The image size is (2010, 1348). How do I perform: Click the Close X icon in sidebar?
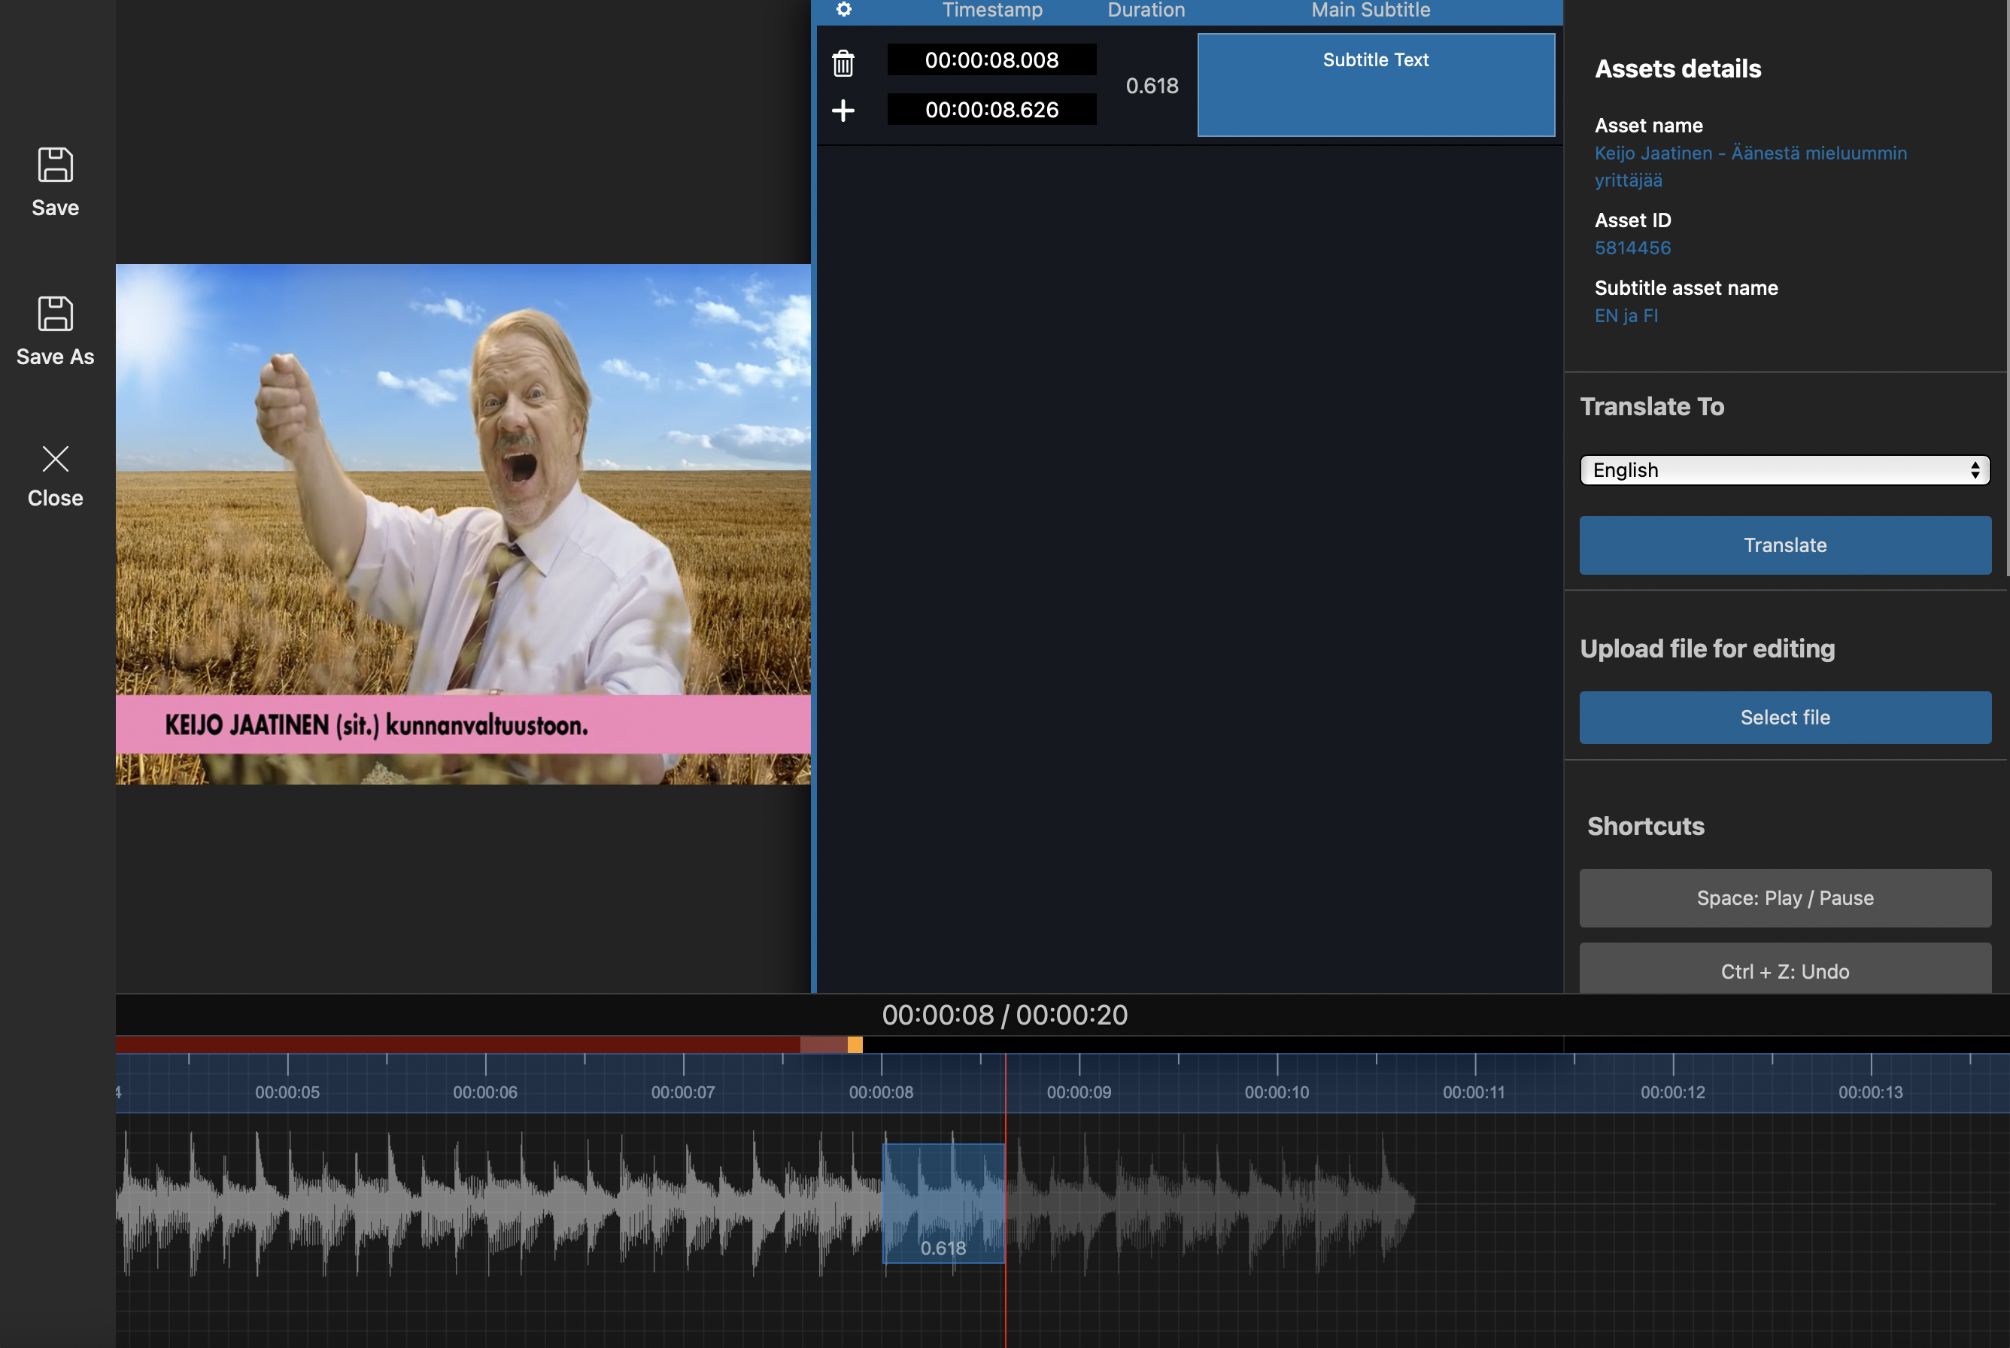tap(55, 458)
